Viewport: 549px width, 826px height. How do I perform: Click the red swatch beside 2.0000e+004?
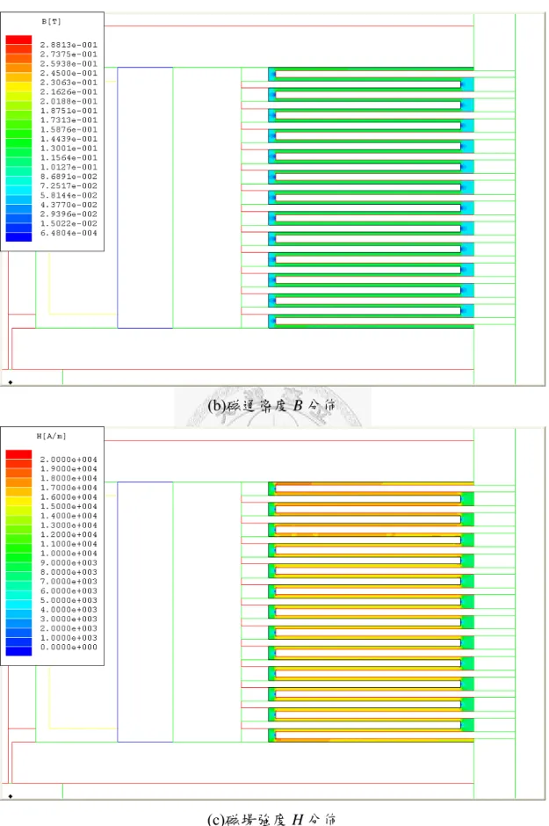point(18,454)
